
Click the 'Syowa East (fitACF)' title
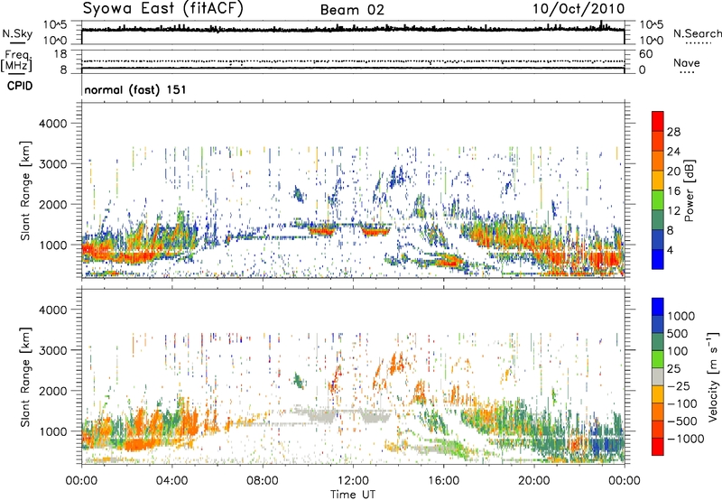[x=162, y=8]
